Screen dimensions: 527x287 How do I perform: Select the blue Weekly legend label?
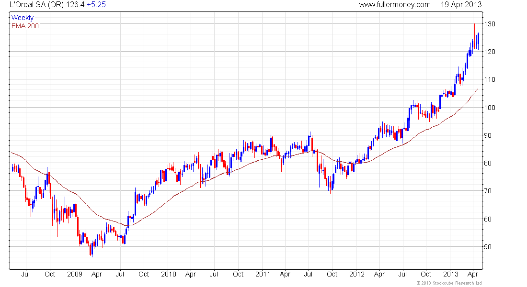[x=23, y=18]
